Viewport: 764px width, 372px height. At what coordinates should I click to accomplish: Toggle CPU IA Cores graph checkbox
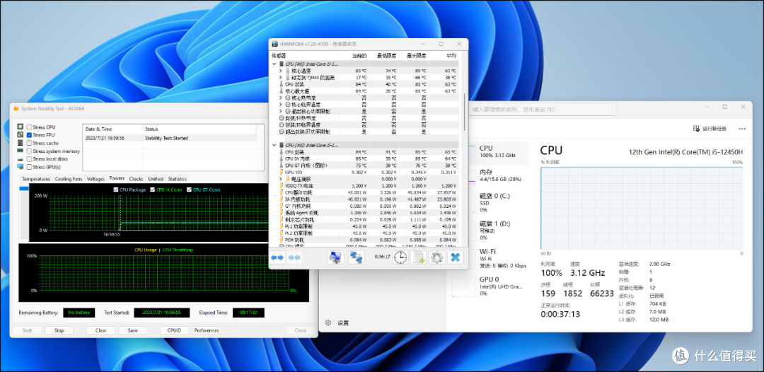(153, 190)
